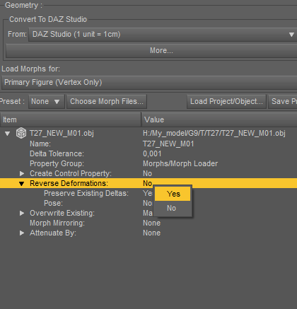Click the Save Project button

pyautogui.click(x=283, y=102)
